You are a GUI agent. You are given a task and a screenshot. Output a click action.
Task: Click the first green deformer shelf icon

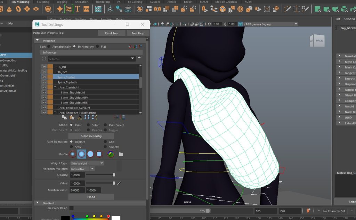pyautogui.click(x=317, y=9)
